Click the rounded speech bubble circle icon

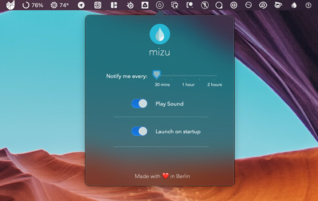pyautogui.click(x=219, y=5)
